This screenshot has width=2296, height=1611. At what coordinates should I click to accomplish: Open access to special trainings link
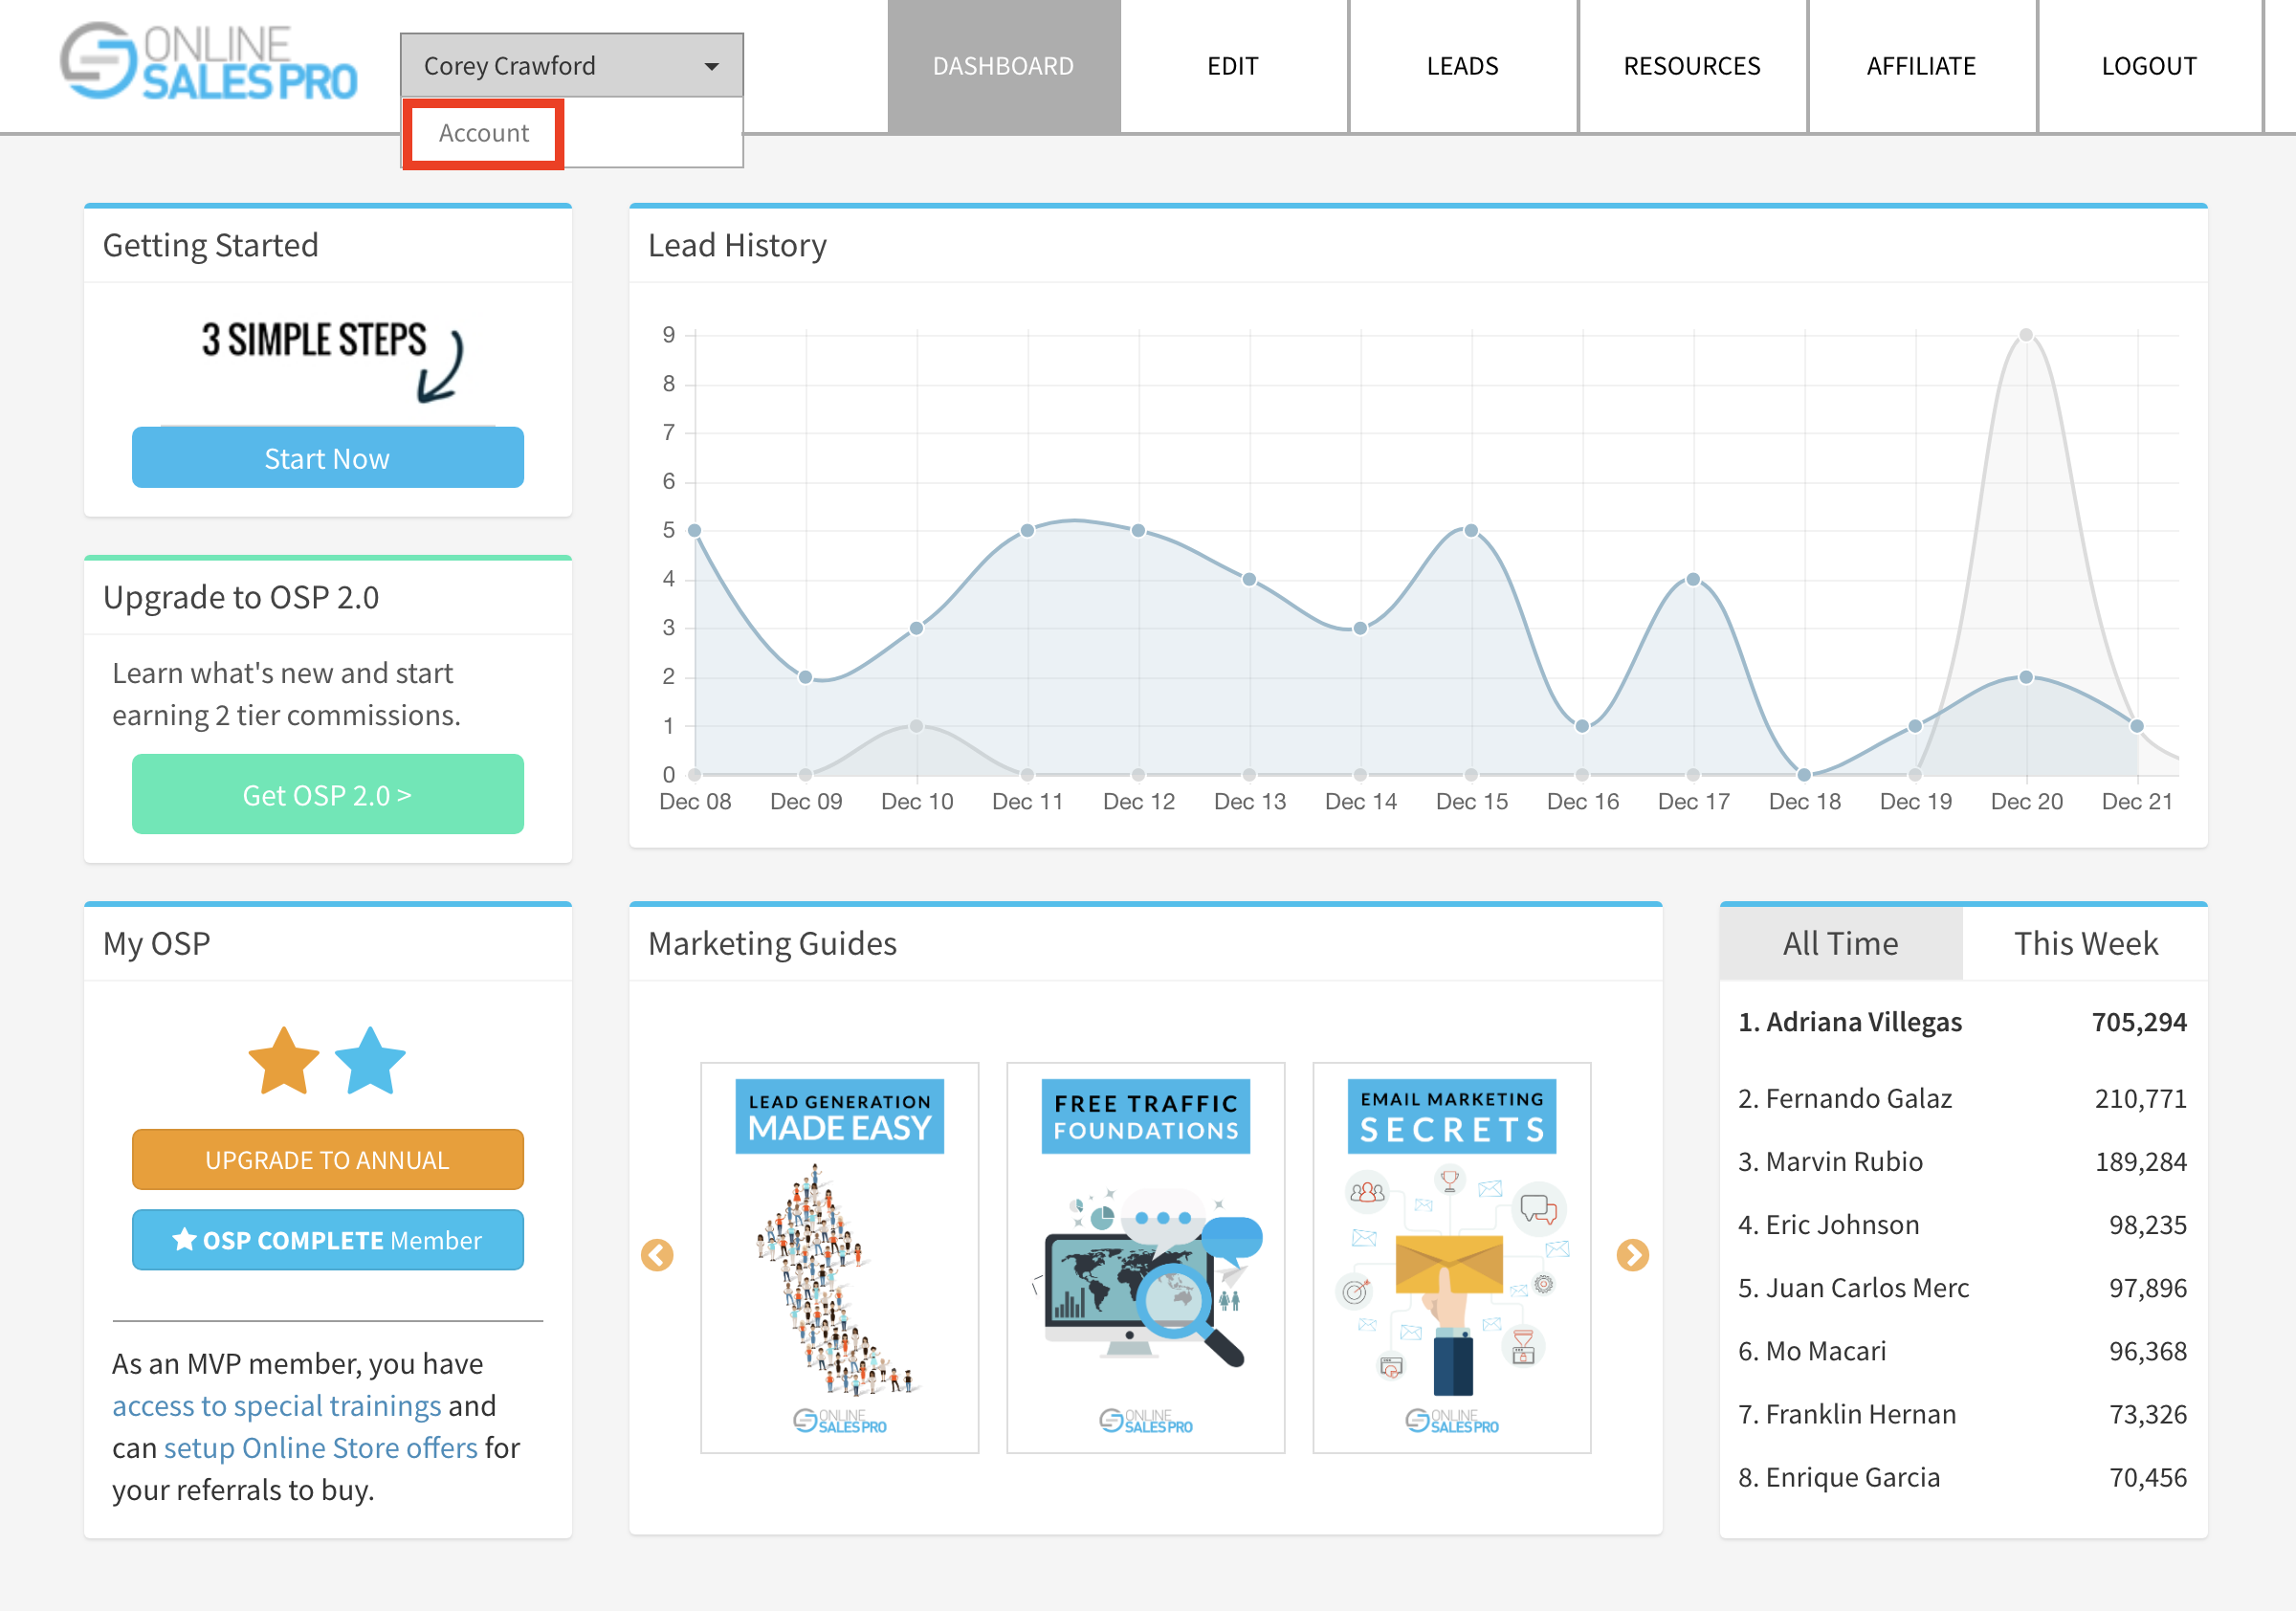click(x=276, y=1406)
